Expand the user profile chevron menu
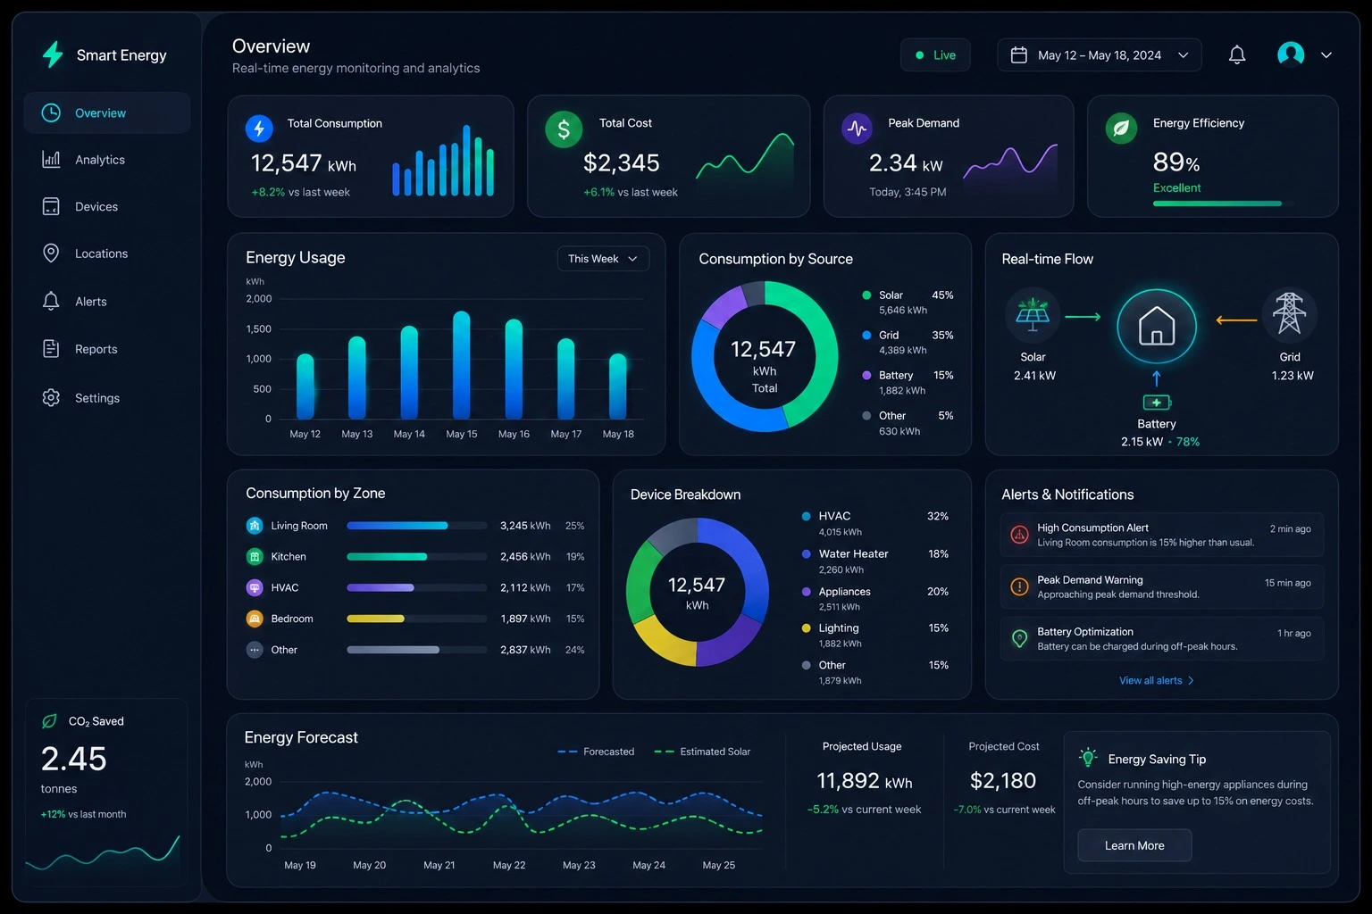Image resolution: width=1372 pixels, height=914 pixels. (1326, 55)
